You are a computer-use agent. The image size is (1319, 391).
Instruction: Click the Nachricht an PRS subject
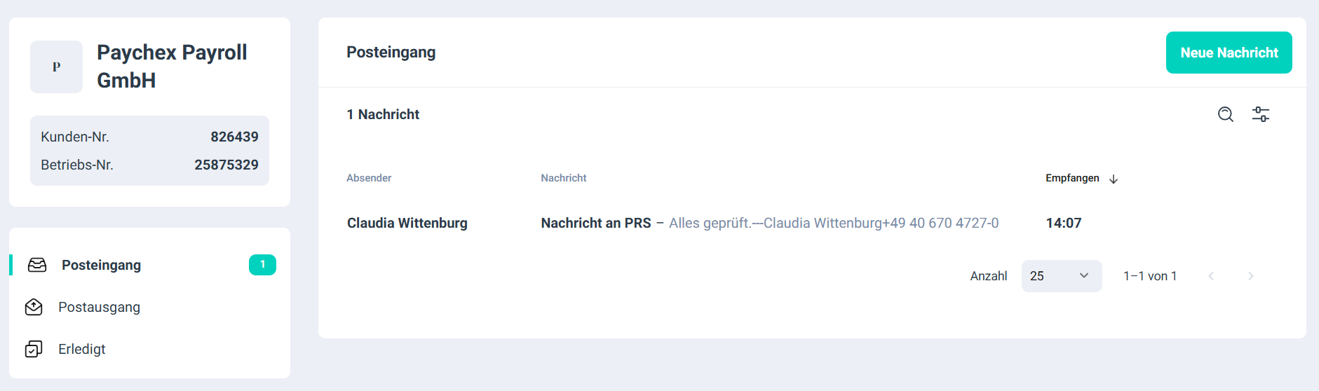pos(596,223)
